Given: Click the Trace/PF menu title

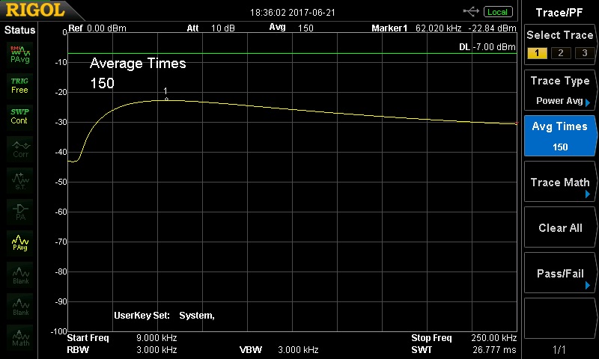Looking at the screenshot, I should pos(559,13).
